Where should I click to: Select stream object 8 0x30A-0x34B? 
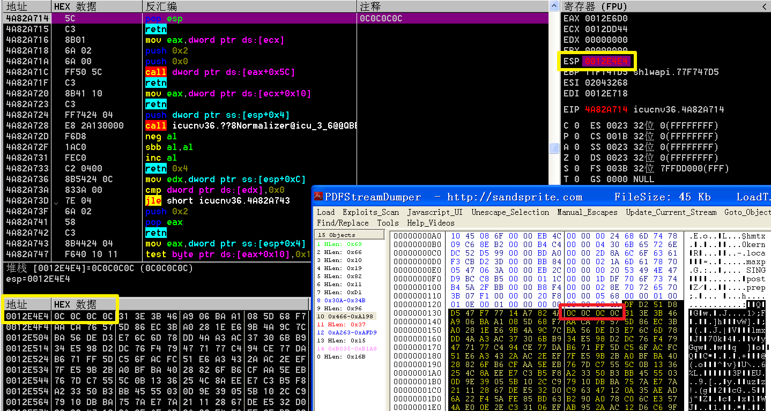pyautogui.click(x=341, y=300)
